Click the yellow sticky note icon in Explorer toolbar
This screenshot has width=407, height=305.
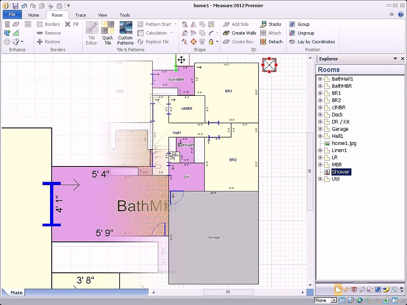tap(386, 289)
